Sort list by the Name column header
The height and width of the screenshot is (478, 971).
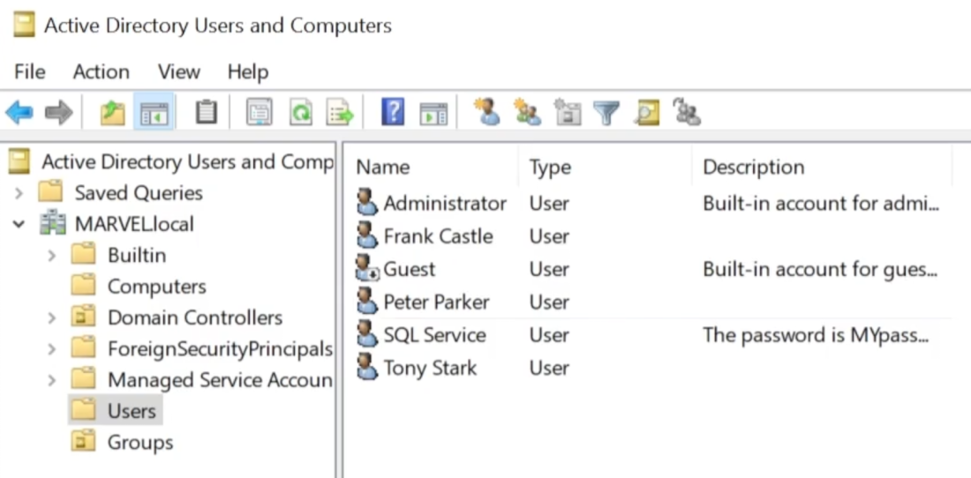pos(383,167)
